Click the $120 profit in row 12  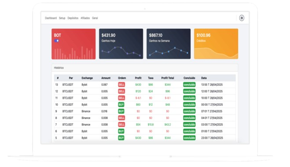138,91
